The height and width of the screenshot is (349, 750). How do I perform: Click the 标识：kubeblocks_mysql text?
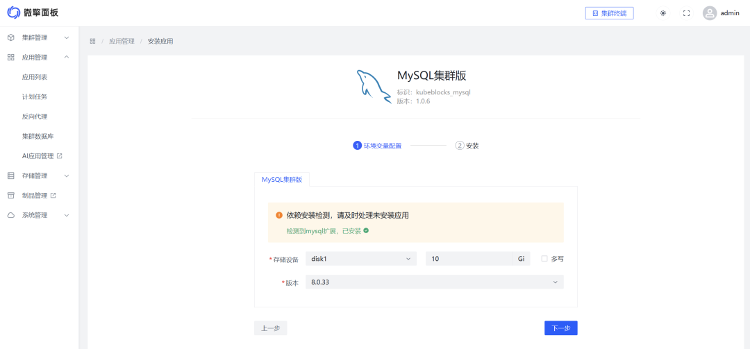point(434,92)
